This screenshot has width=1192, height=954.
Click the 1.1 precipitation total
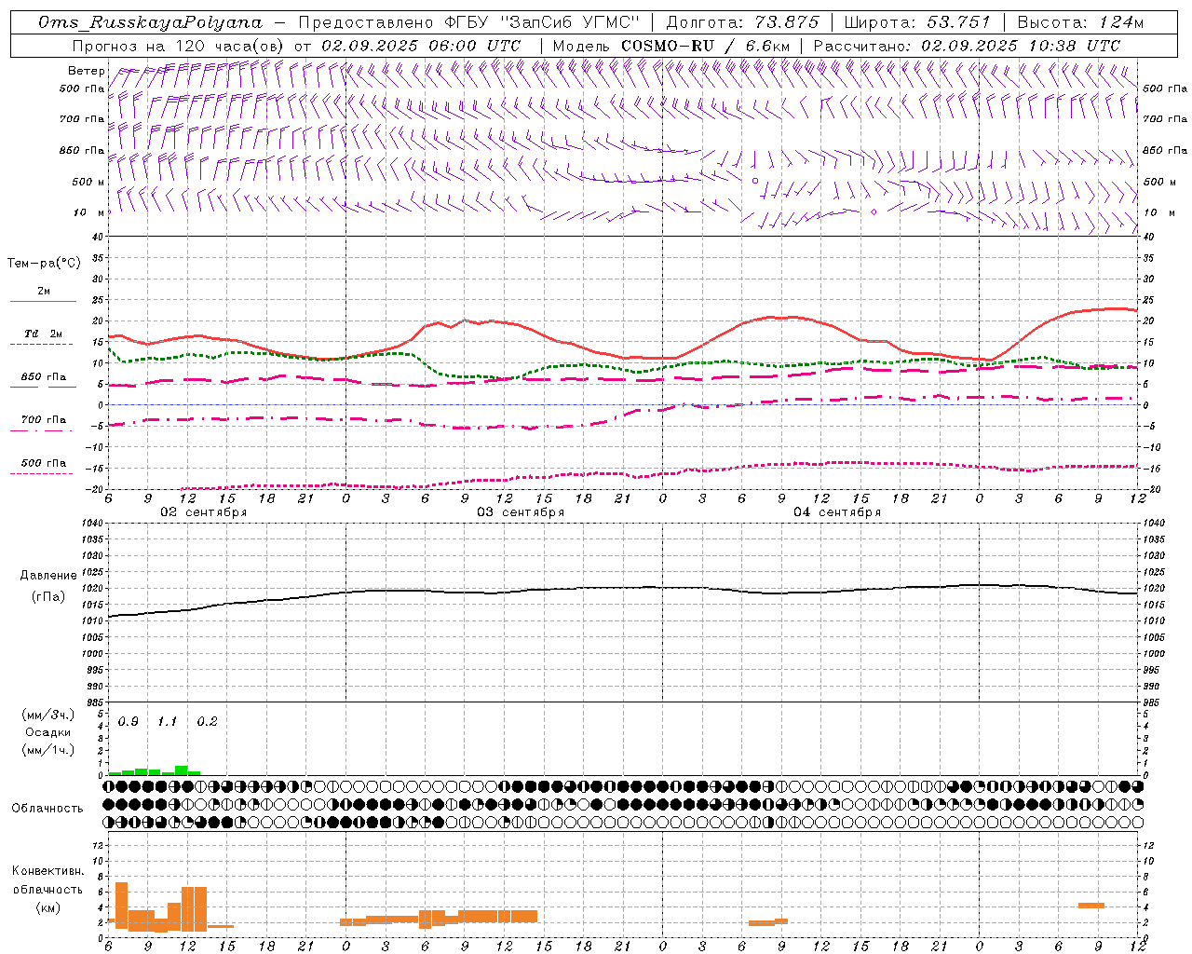(x=168, y=722)
